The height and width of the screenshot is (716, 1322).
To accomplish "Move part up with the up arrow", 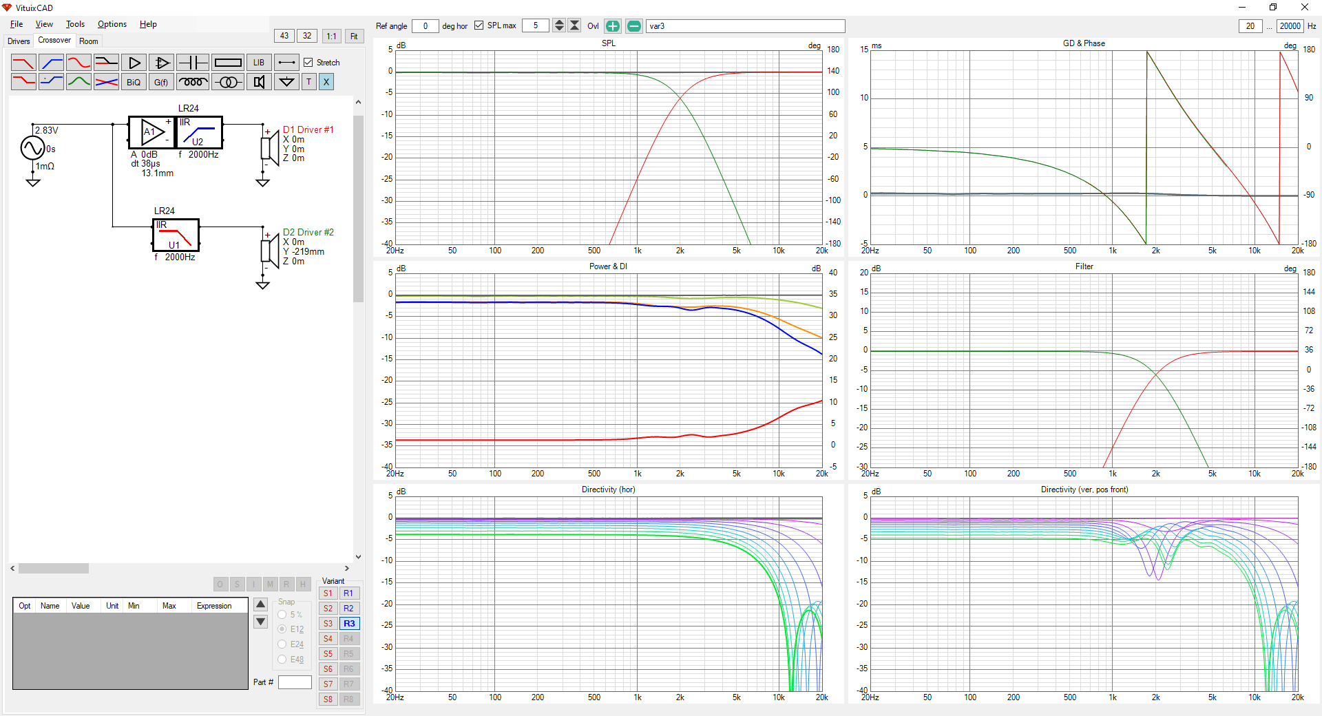I will click(260, 604).
